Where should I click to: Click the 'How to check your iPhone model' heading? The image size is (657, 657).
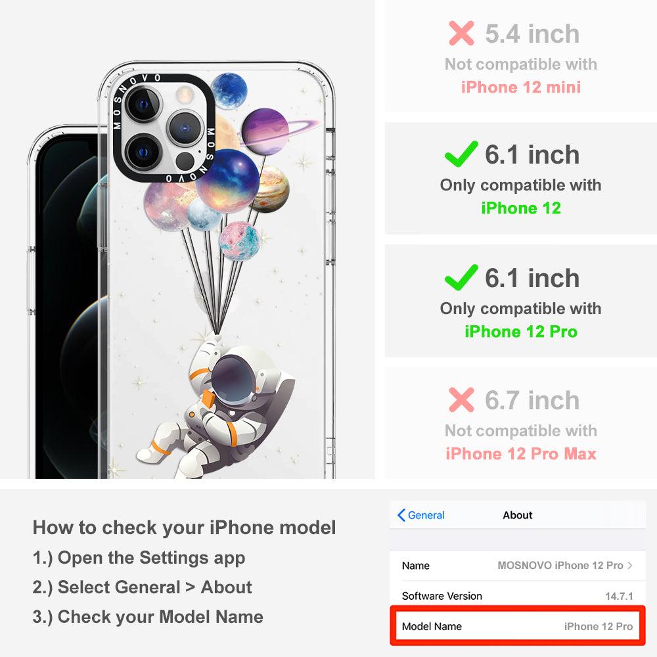point(185,527)
